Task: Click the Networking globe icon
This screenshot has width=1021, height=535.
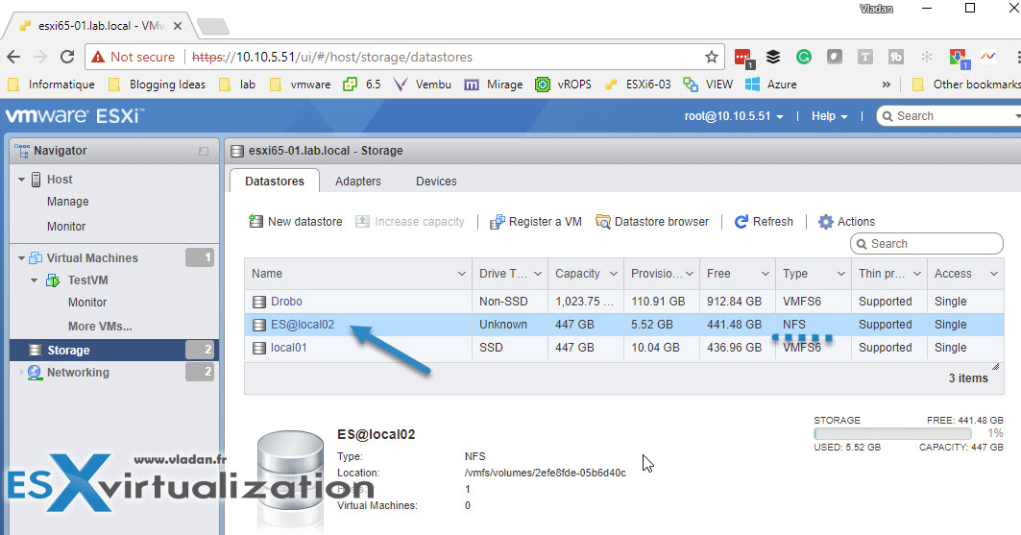Action: pos(35,373)
